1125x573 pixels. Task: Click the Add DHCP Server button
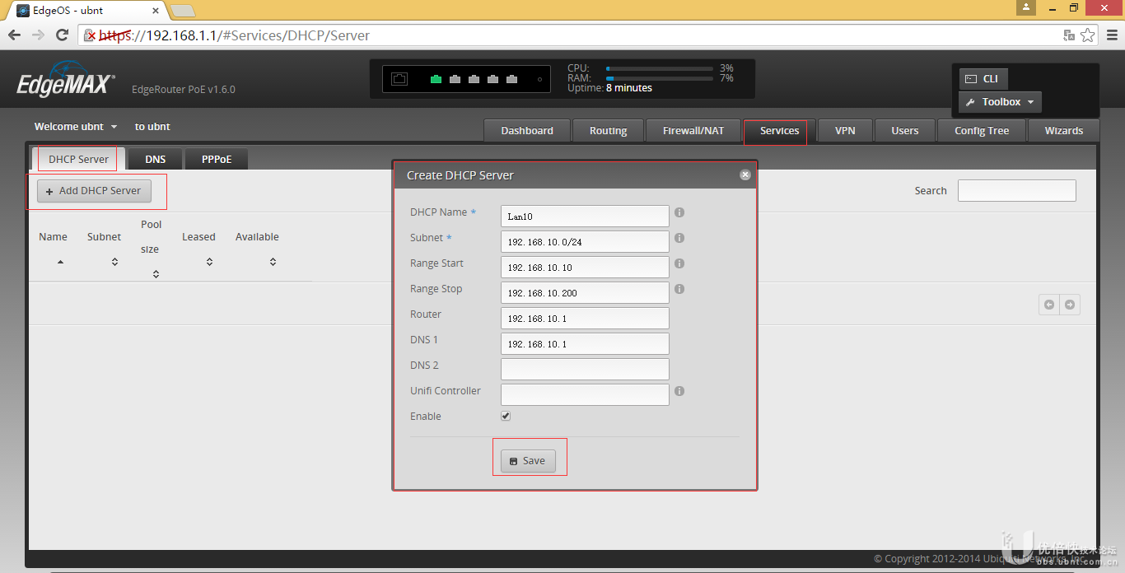(94, 191)
